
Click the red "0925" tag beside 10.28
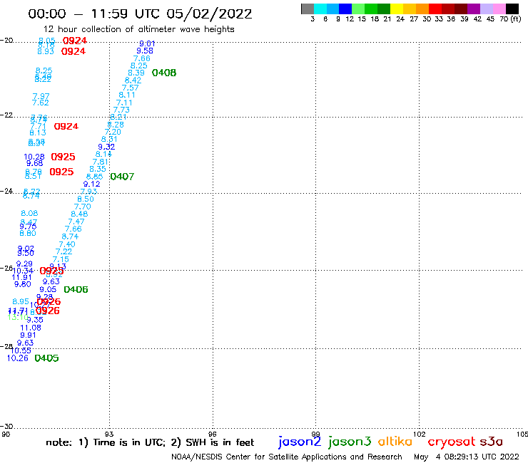(63, 157)
